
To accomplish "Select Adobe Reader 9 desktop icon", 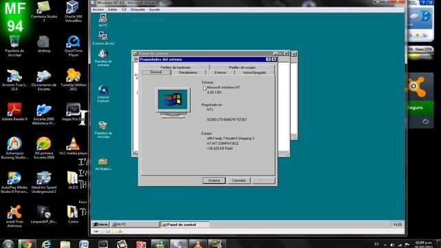I will [14, 112].
